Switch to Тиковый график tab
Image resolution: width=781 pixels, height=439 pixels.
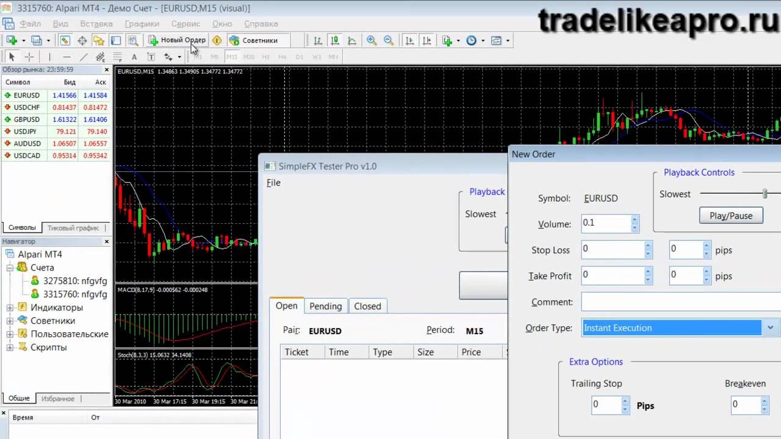(x=73, y=227)
